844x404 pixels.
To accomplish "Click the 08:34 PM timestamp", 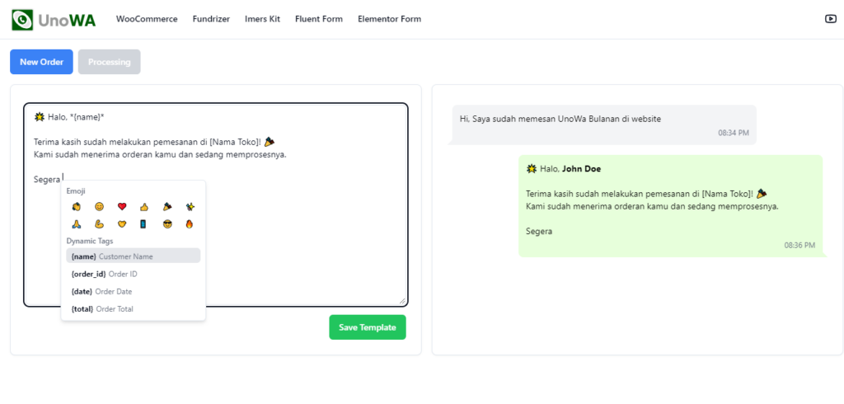I will pyautogui.click(x=733, y=133).
